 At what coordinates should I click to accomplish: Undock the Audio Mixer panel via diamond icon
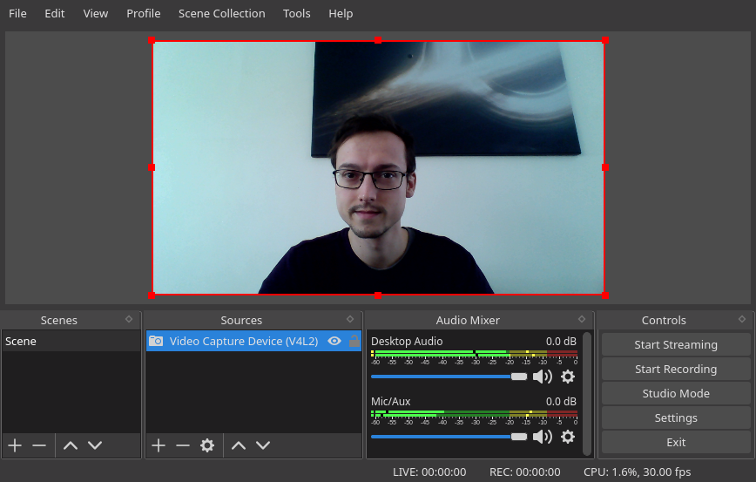[582, 319]
